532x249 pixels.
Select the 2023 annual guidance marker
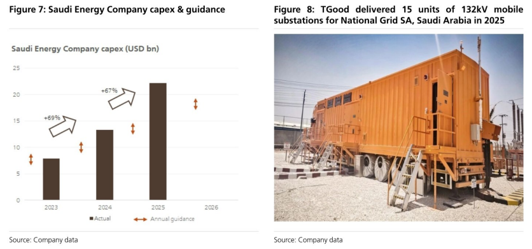pyautogui.click(x=31, y=160)
